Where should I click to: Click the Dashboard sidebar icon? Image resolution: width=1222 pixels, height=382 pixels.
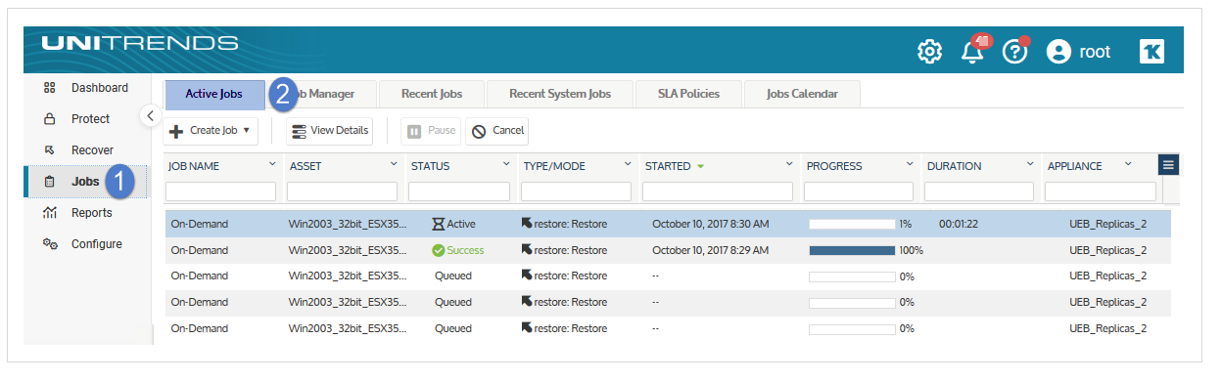[x=49, y=88]
